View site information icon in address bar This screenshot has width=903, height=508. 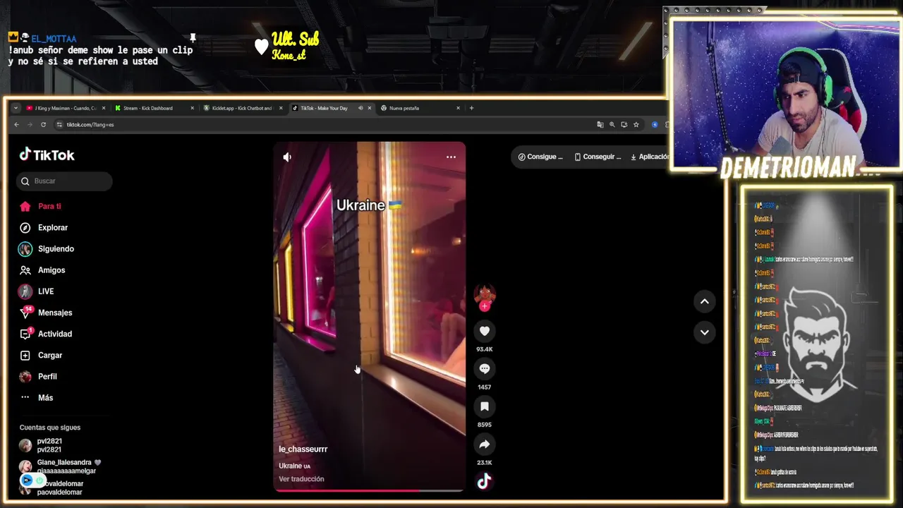pos(60,125)
